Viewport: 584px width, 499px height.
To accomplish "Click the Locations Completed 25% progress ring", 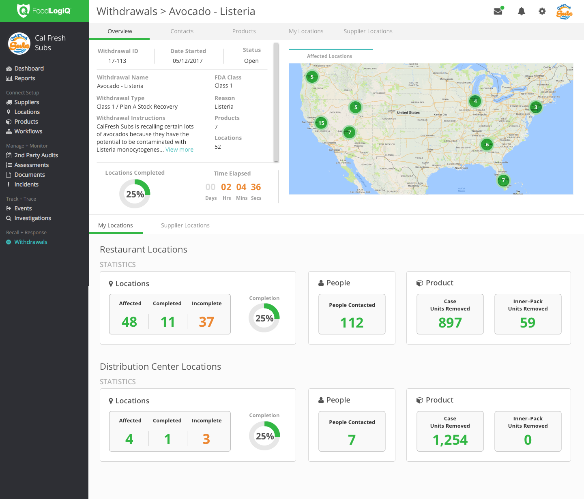I will [x=135, y=194].
